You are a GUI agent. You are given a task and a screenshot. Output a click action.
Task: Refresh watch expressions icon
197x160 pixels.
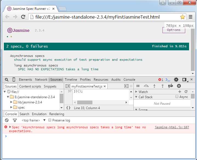[x=186, y=92]
